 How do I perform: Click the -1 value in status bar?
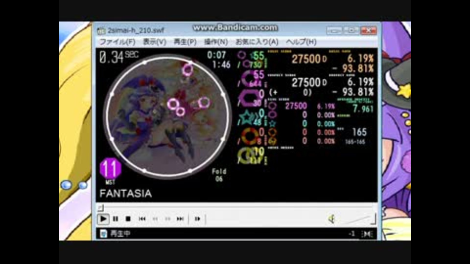(352, 234)
